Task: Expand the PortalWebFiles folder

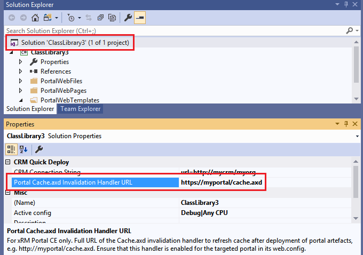Action: click(x=21, y=81)
